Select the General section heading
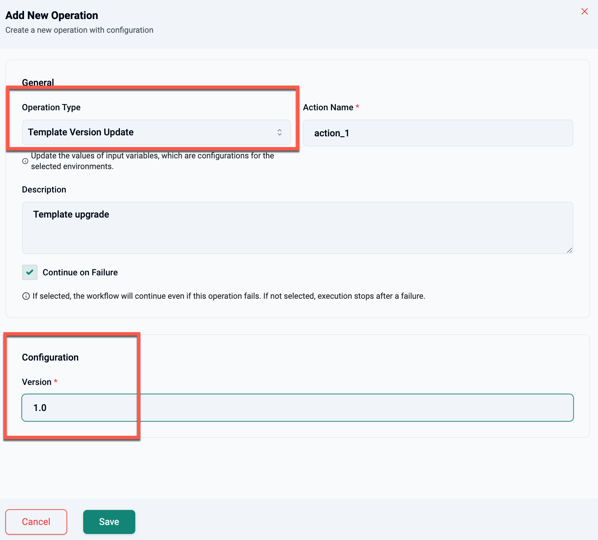This screenshot has width=598, height=540. point(38,82)
